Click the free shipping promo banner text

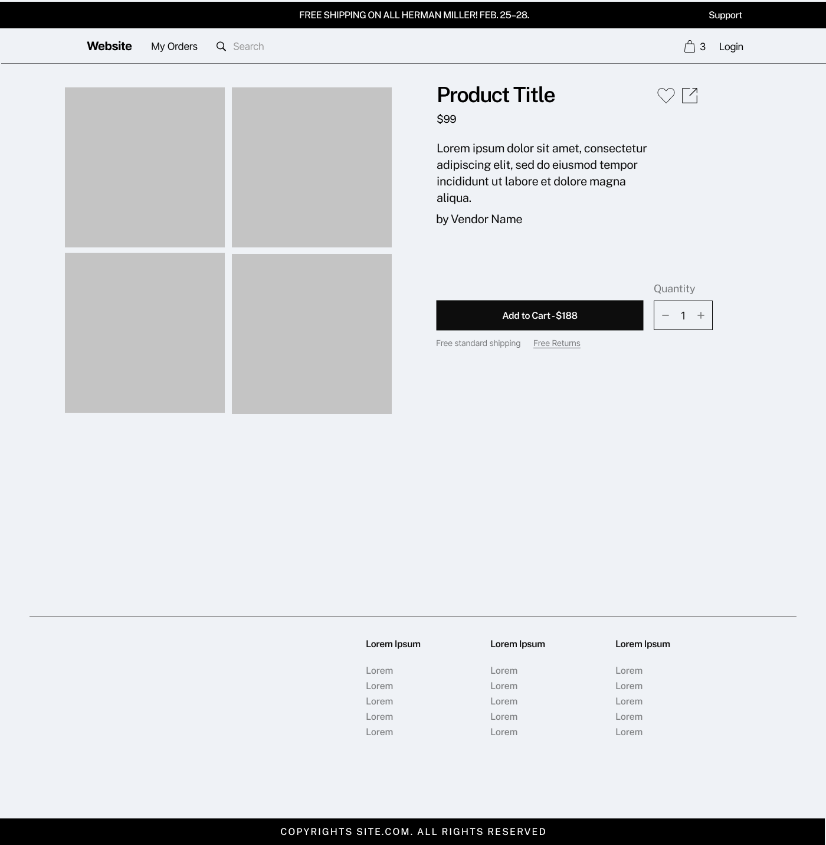414,15
